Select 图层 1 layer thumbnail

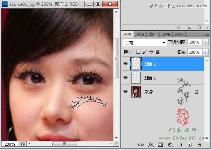(136, 78)
